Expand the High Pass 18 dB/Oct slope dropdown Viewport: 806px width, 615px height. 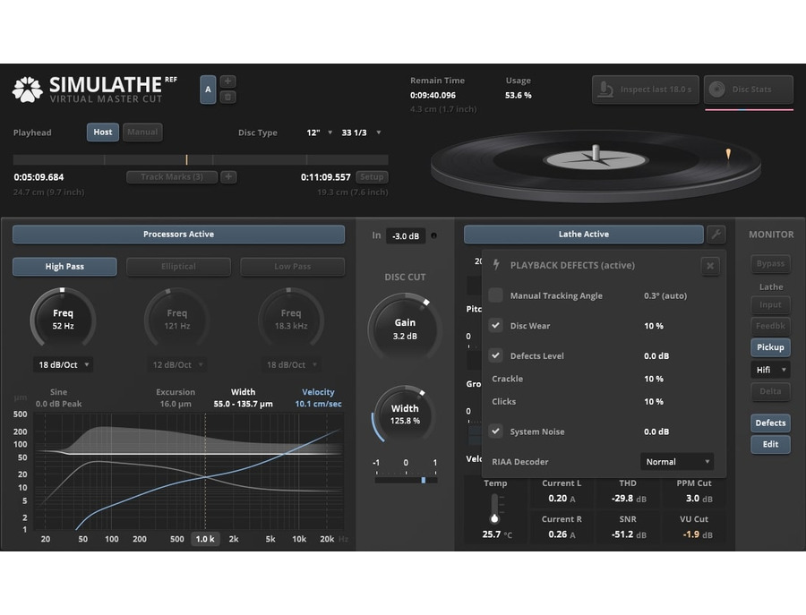click(64, 364)
